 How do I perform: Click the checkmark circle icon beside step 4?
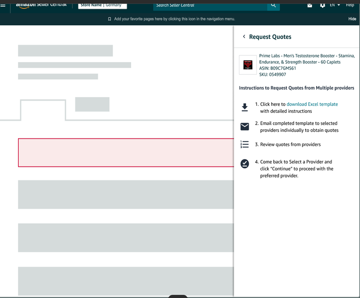pos(245,164)
